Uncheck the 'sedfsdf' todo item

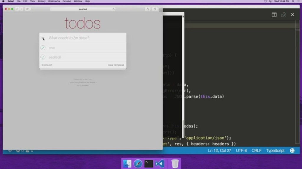coord(43,57)
